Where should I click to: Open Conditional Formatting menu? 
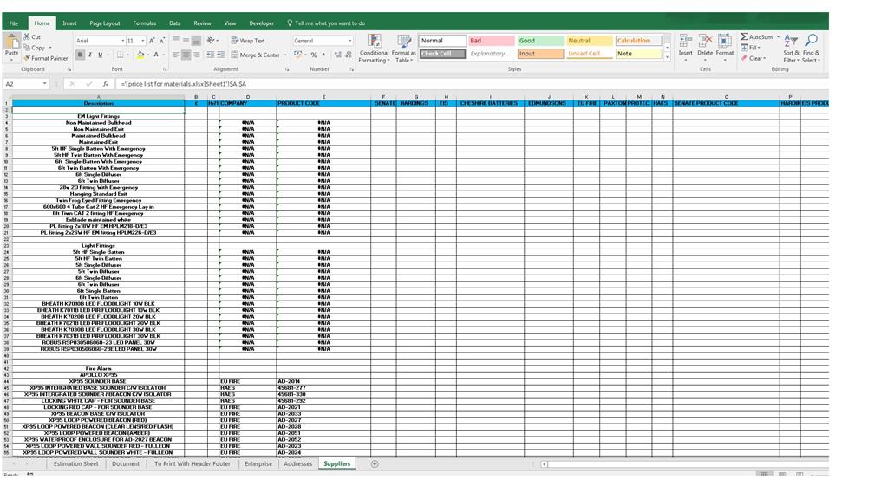pyautogui.click(x=374, y=49)
